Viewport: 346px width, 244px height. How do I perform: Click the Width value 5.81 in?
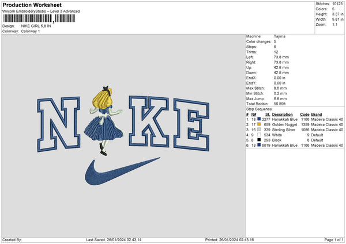tap(337, 20)
